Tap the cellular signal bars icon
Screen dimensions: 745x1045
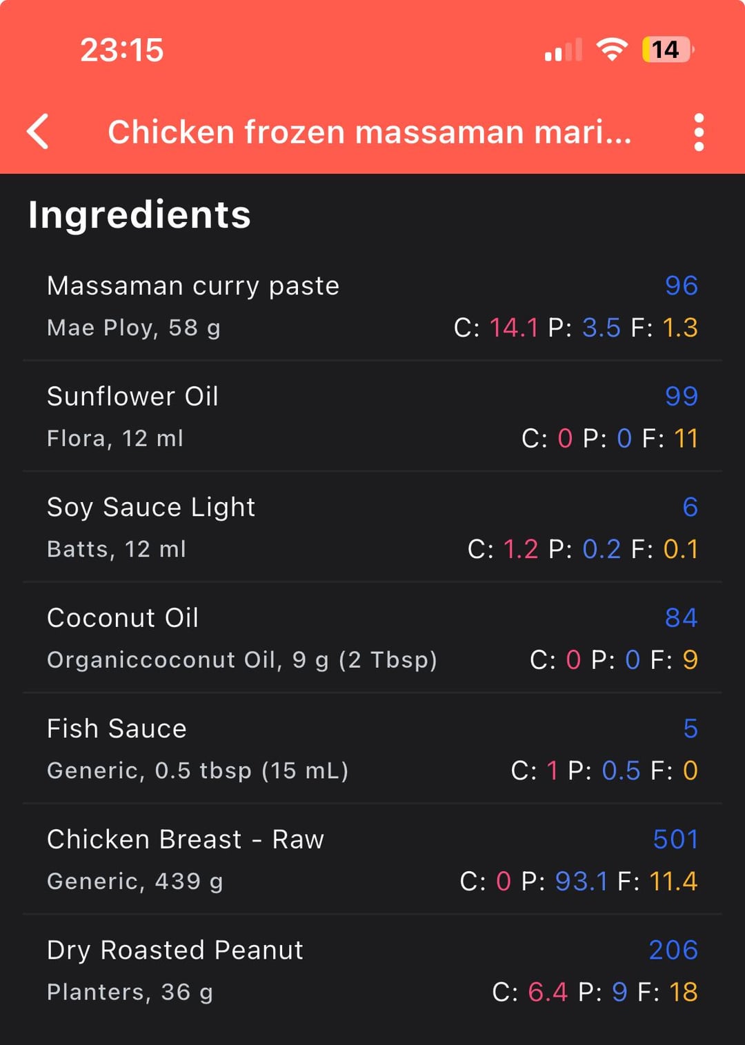click(563, 50)
